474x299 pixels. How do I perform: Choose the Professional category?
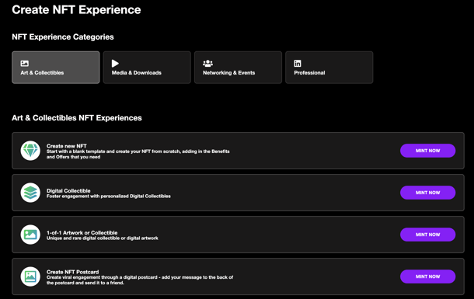[x=329, y=68]
